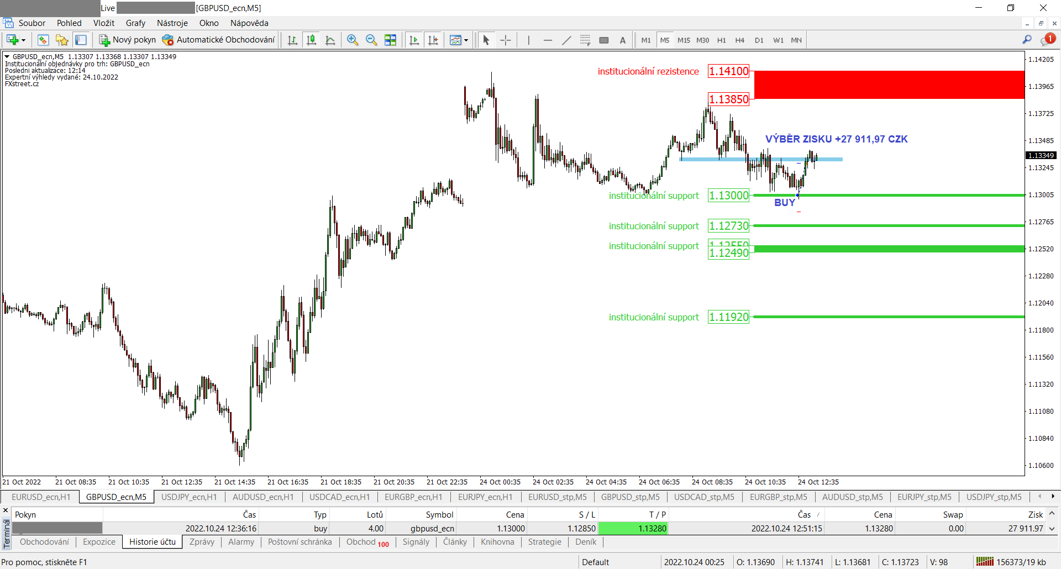
Task: Select the Cursor tool
Action: coord(486,40)
